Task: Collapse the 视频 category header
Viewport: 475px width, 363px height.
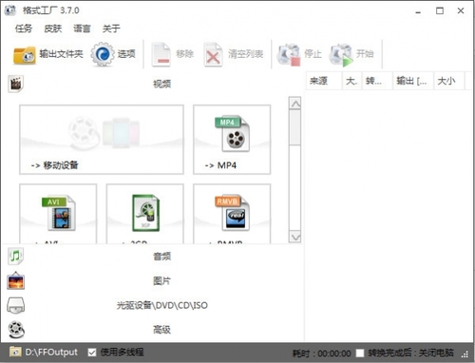Action: [161, 84]
